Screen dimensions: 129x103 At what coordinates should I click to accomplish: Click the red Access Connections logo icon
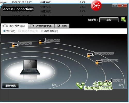(x=96, y=6)
